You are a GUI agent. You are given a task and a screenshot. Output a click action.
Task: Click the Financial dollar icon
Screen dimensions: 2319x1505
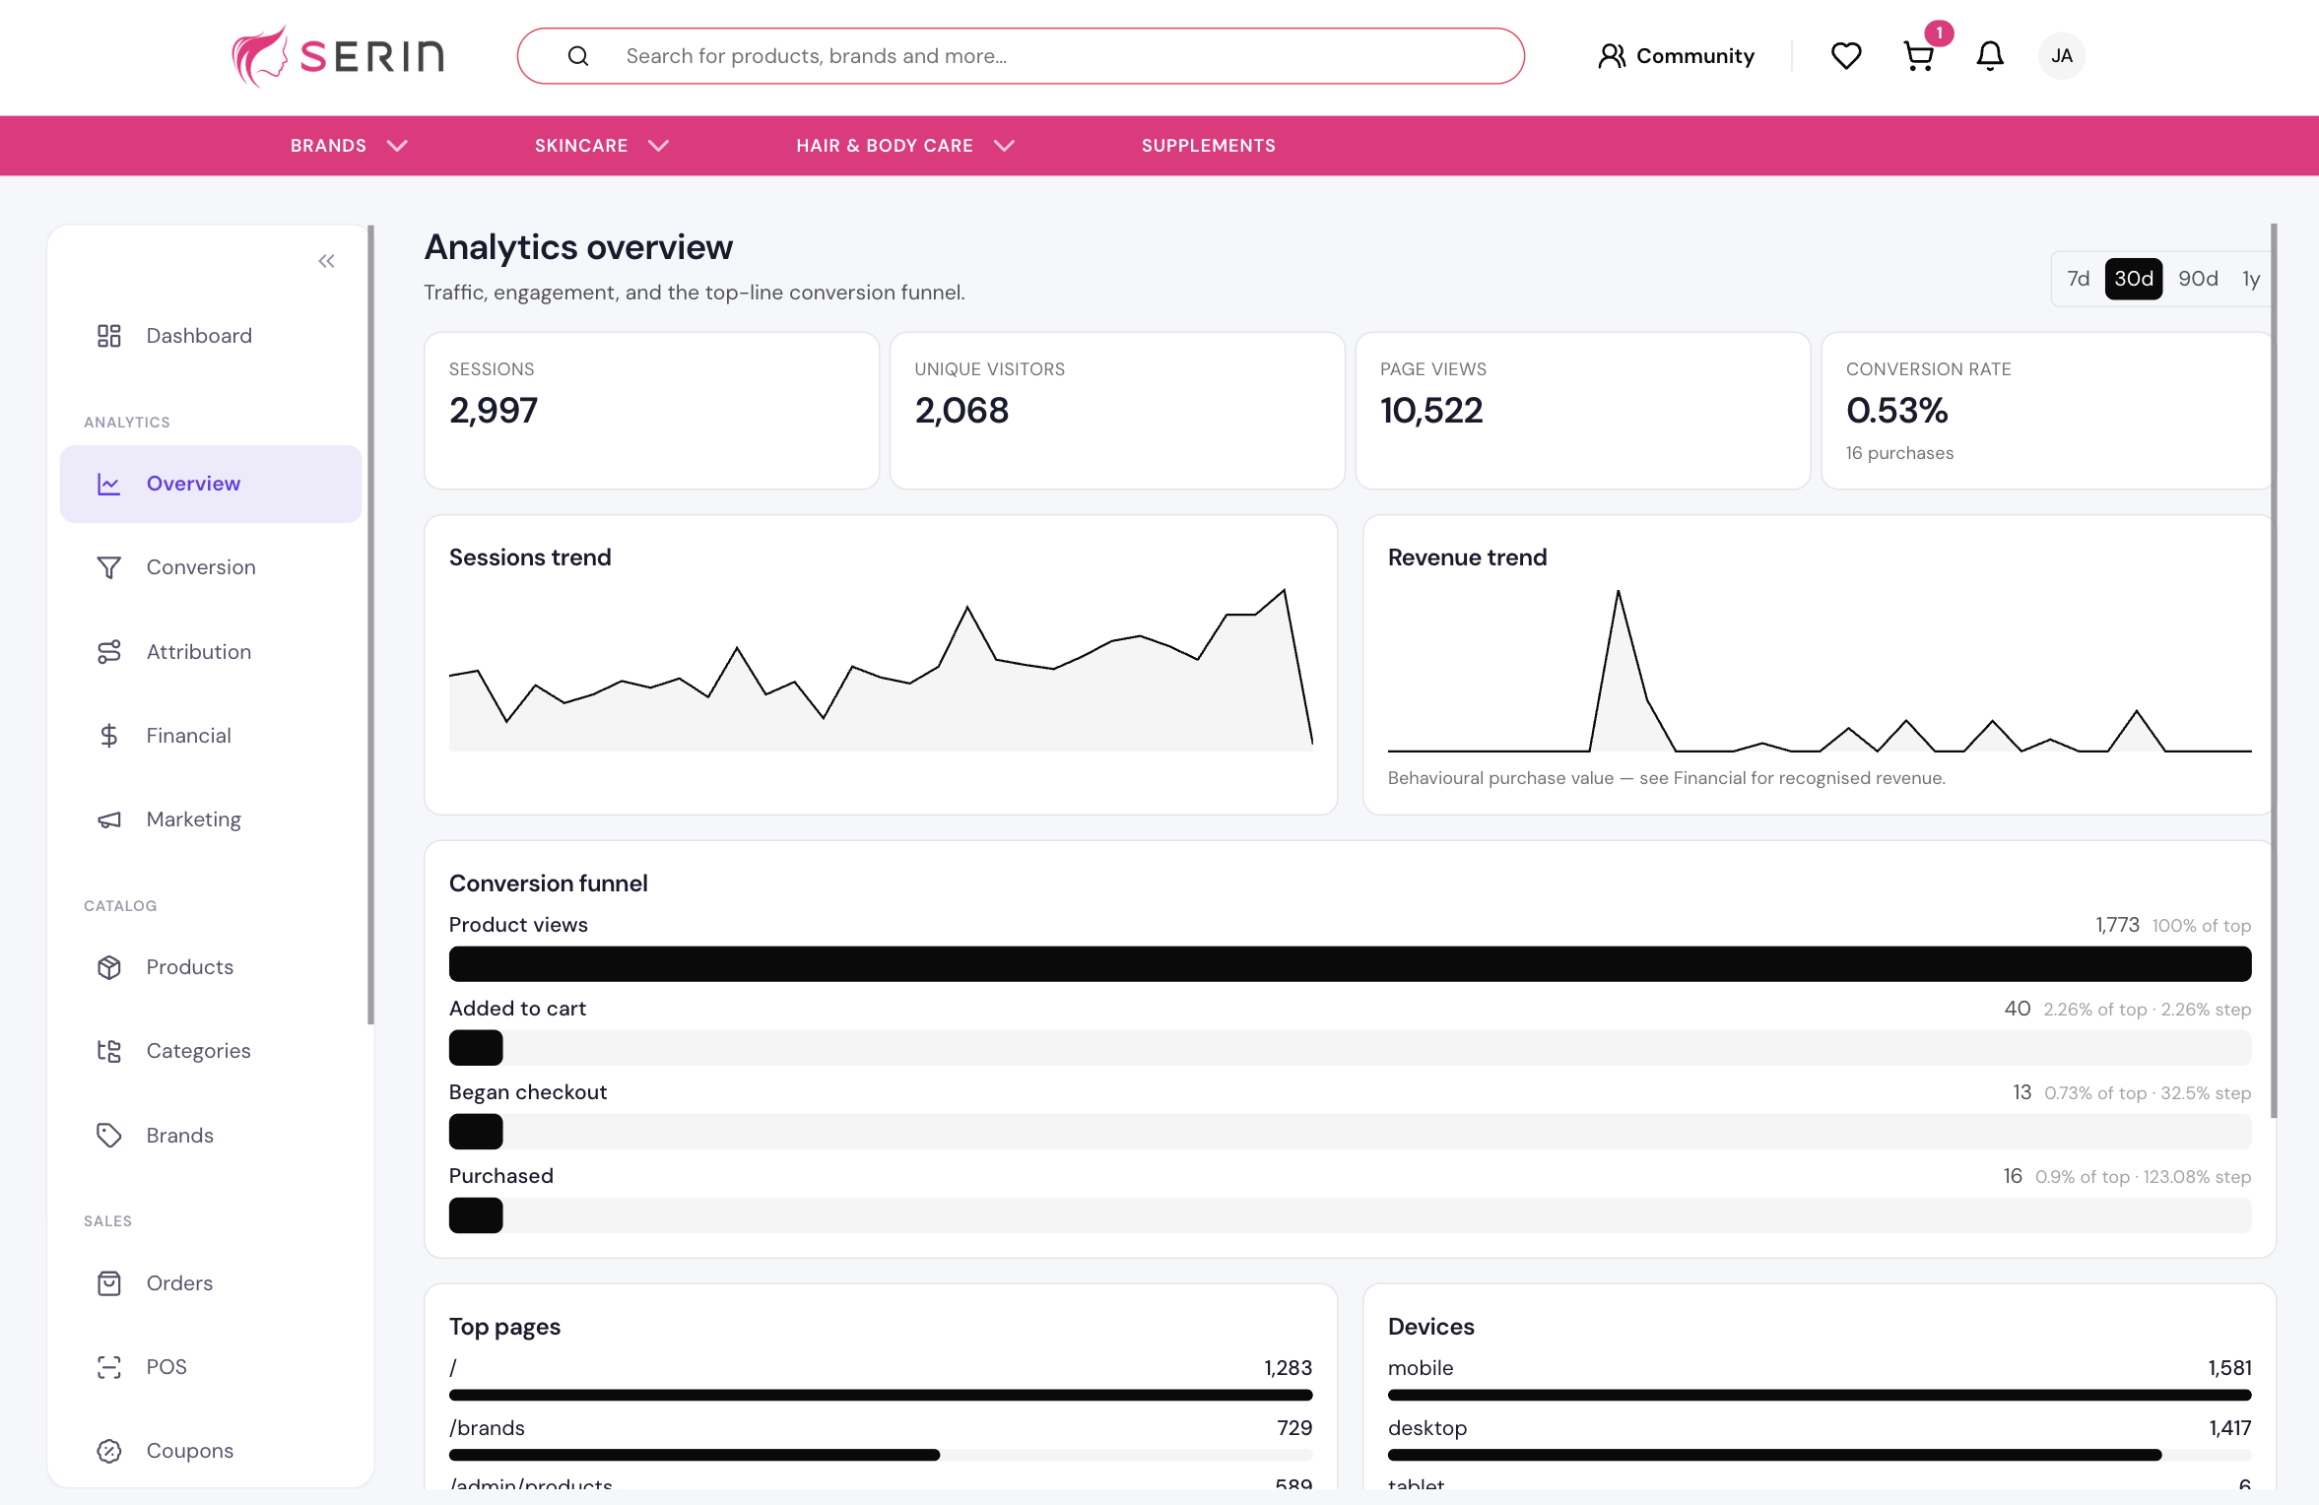pyautogui.click(x=109, y=736)
